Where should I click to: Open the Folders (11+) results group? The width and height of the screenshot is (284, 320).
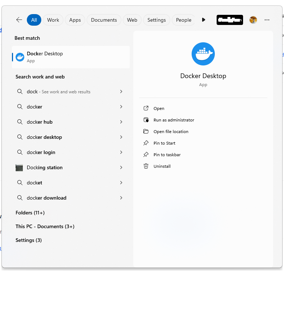(30, 213)
